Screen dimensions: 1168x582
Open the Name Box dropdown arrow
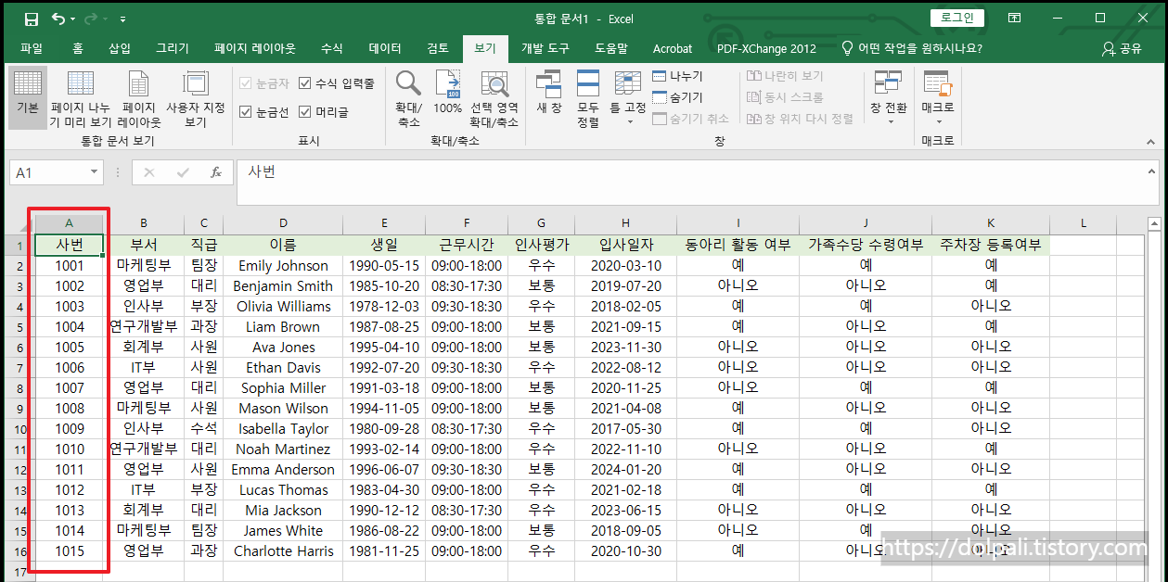coord(95,173)
